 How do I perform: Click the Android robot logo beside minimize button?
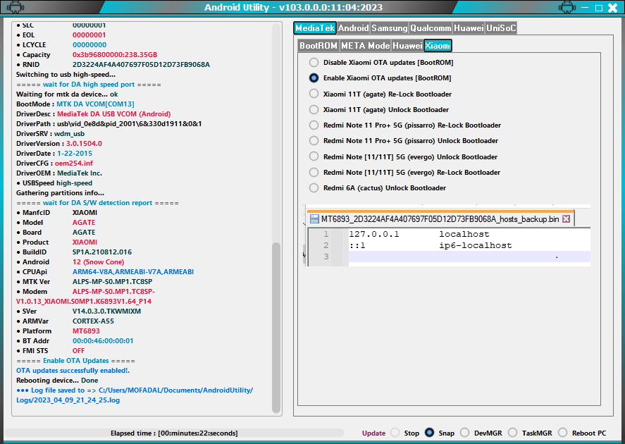(567, 7)
